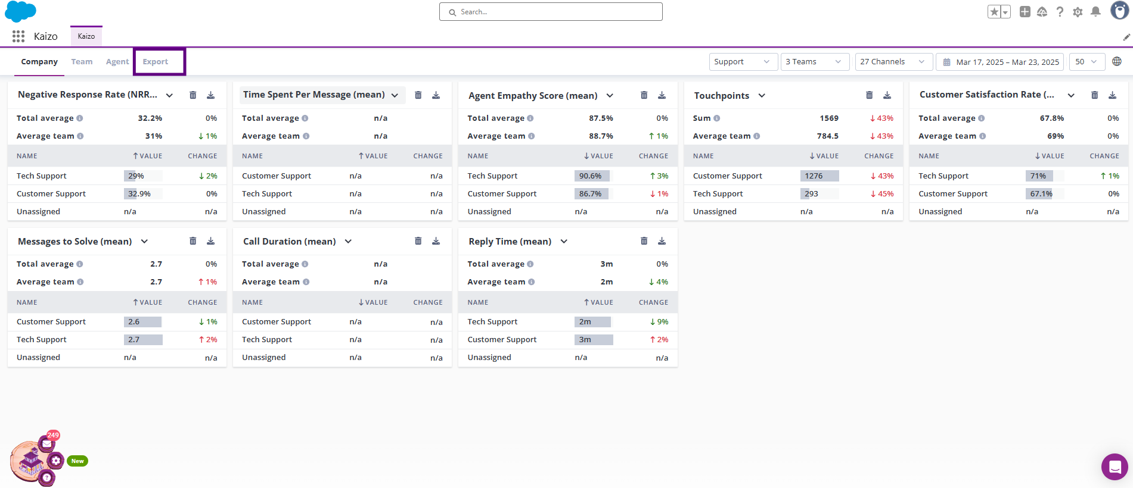Click the notifications bell icon
This screenshot has height=488, width=1133.
[x=1095, y=12]
